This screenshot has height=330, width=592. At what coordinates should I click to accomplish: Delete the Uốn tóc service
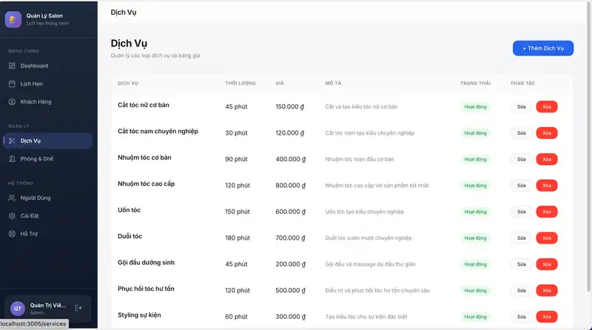547,212
